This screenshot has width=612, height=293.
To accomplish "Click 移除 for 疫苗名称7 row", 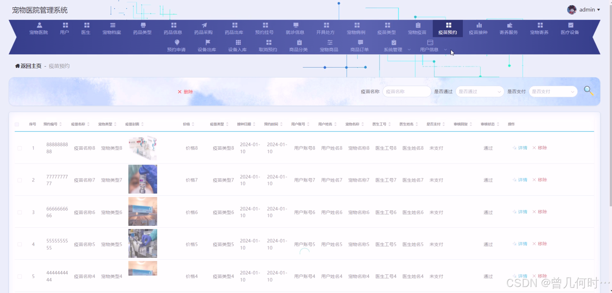I will tap(540, 180).
